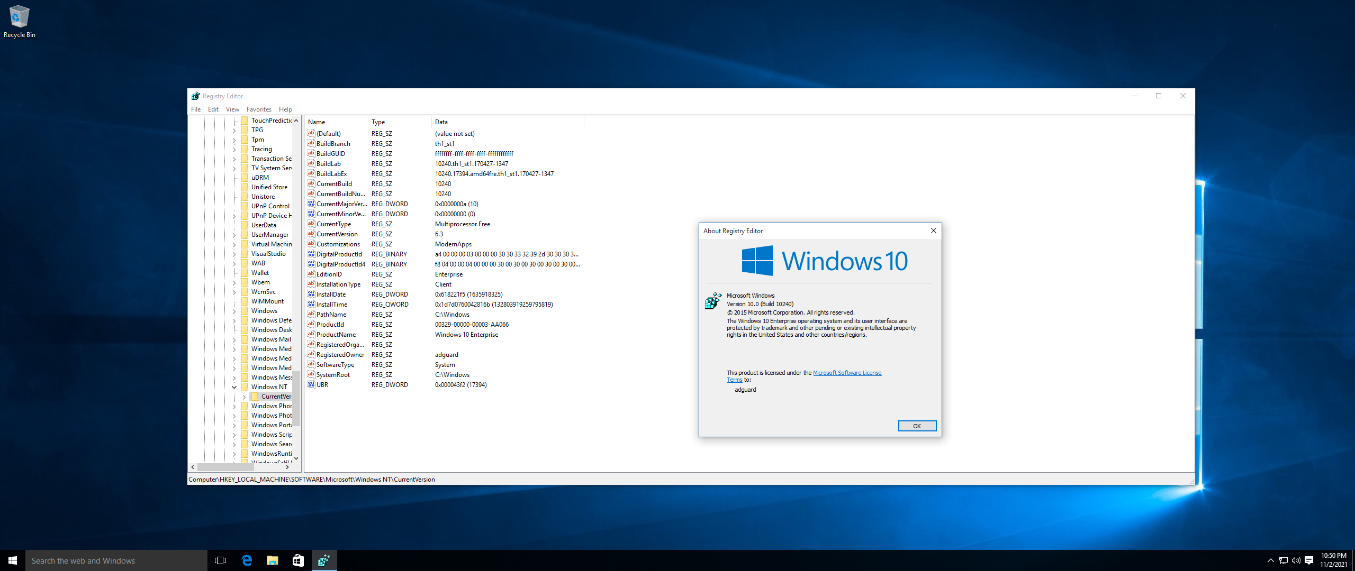Open the File menu
Viewport: 1355px width, 571px height.
pyautogui.click(x=196, y=109)
